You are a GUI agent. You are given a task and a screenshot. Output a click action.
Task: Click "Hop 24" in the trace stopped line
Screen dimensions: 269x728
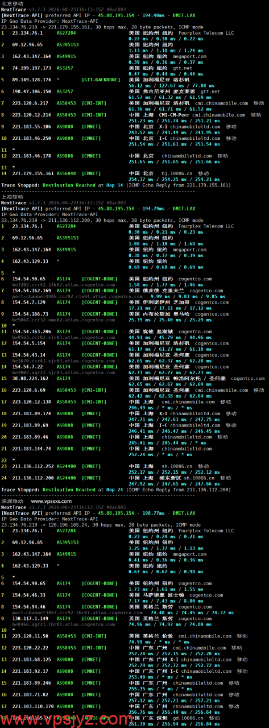tap(114, 489)
